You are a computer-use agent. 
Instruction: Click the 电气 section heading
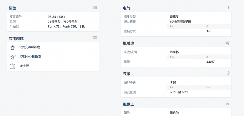click(127, 8)
